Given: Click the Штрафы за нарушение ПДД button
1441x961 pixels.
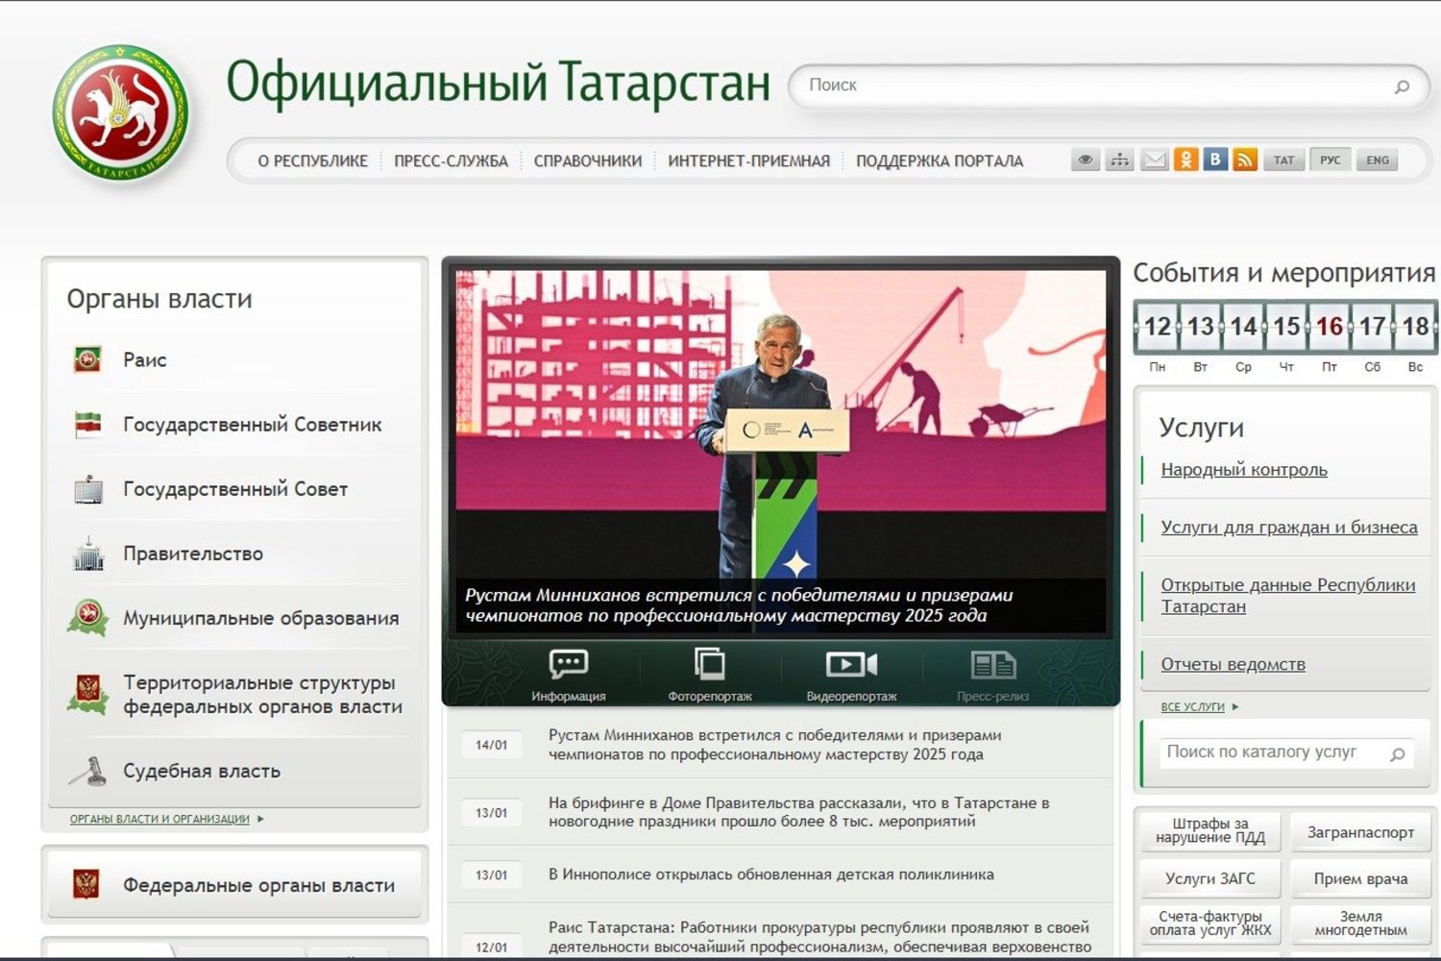Looking at the screenshot, I should tap(1209, 830).
